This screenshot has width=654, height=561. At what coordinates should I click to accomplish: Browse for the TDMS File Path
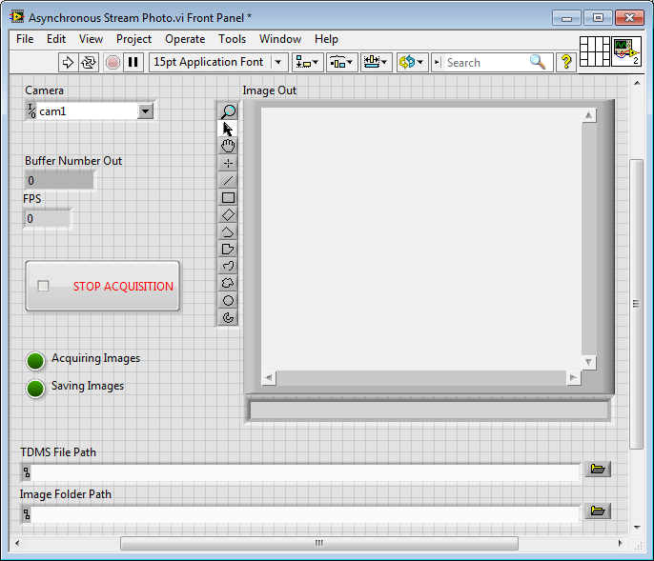[x=598, y=470]
